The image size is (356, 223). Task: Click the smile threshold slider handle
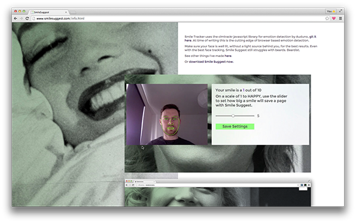coord(233,116)
